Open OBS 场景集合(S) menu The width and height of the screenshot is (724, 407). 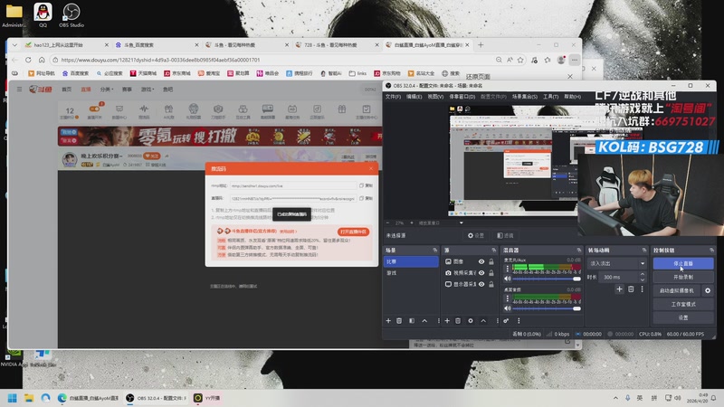(x=525, y=97)
